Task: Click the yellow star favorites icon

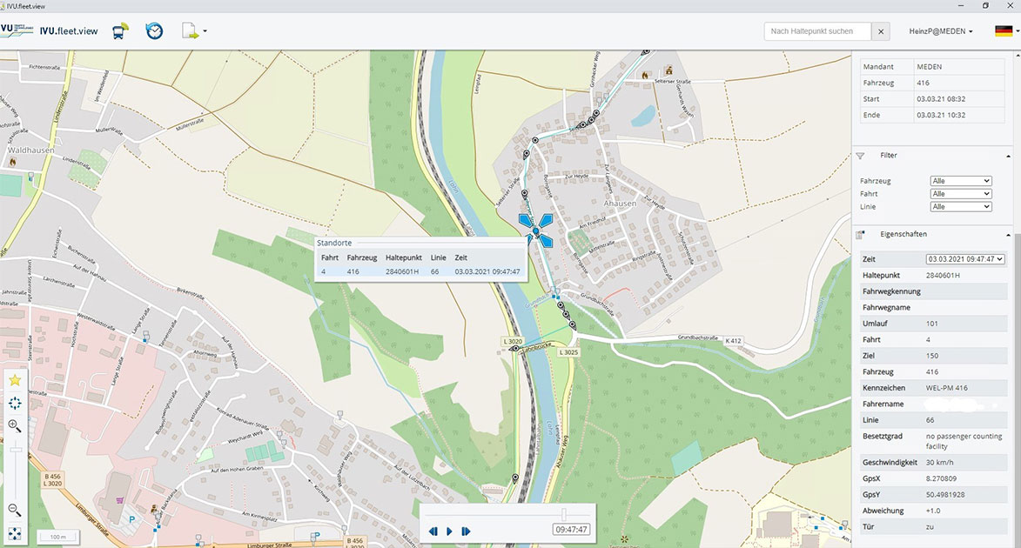Action: pos(15,380)
